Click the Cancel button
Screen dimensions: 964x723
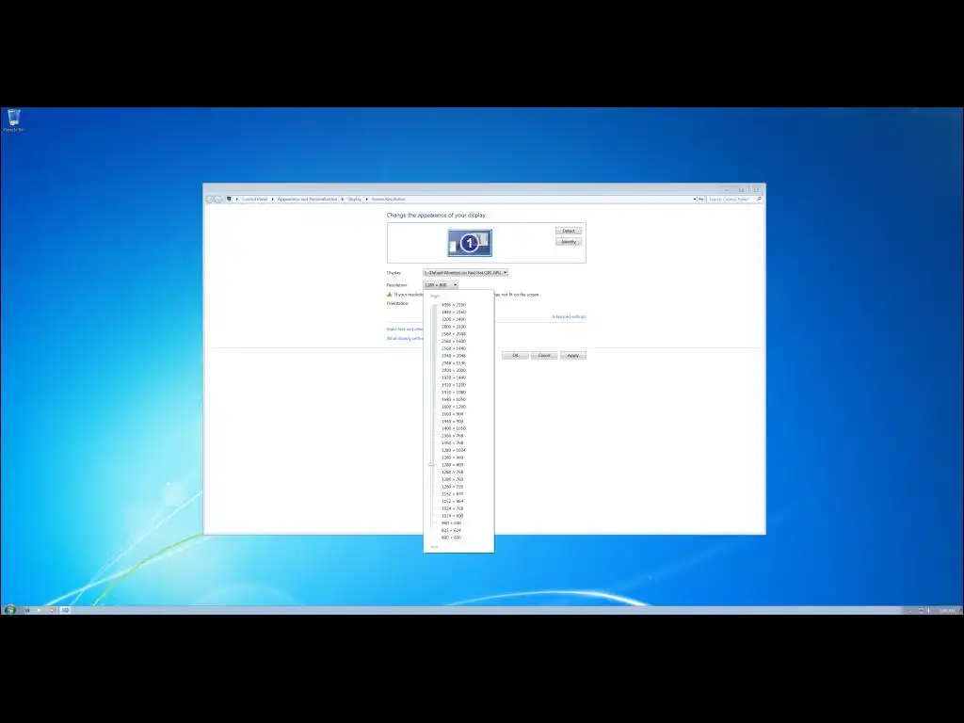pyautogui.click(x=544, y=355)
